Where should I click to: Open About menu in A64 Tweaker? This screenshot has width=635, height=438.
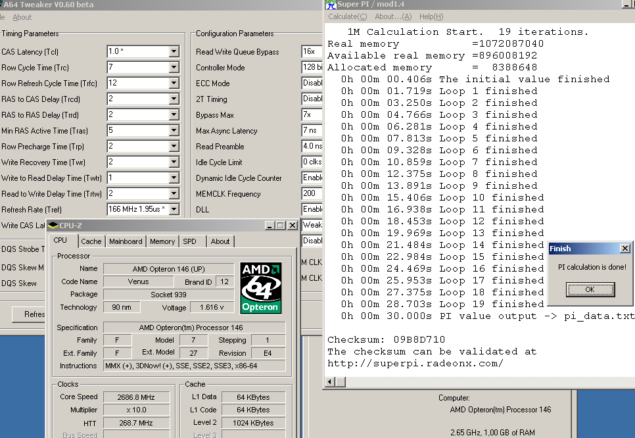click(22, 17)
